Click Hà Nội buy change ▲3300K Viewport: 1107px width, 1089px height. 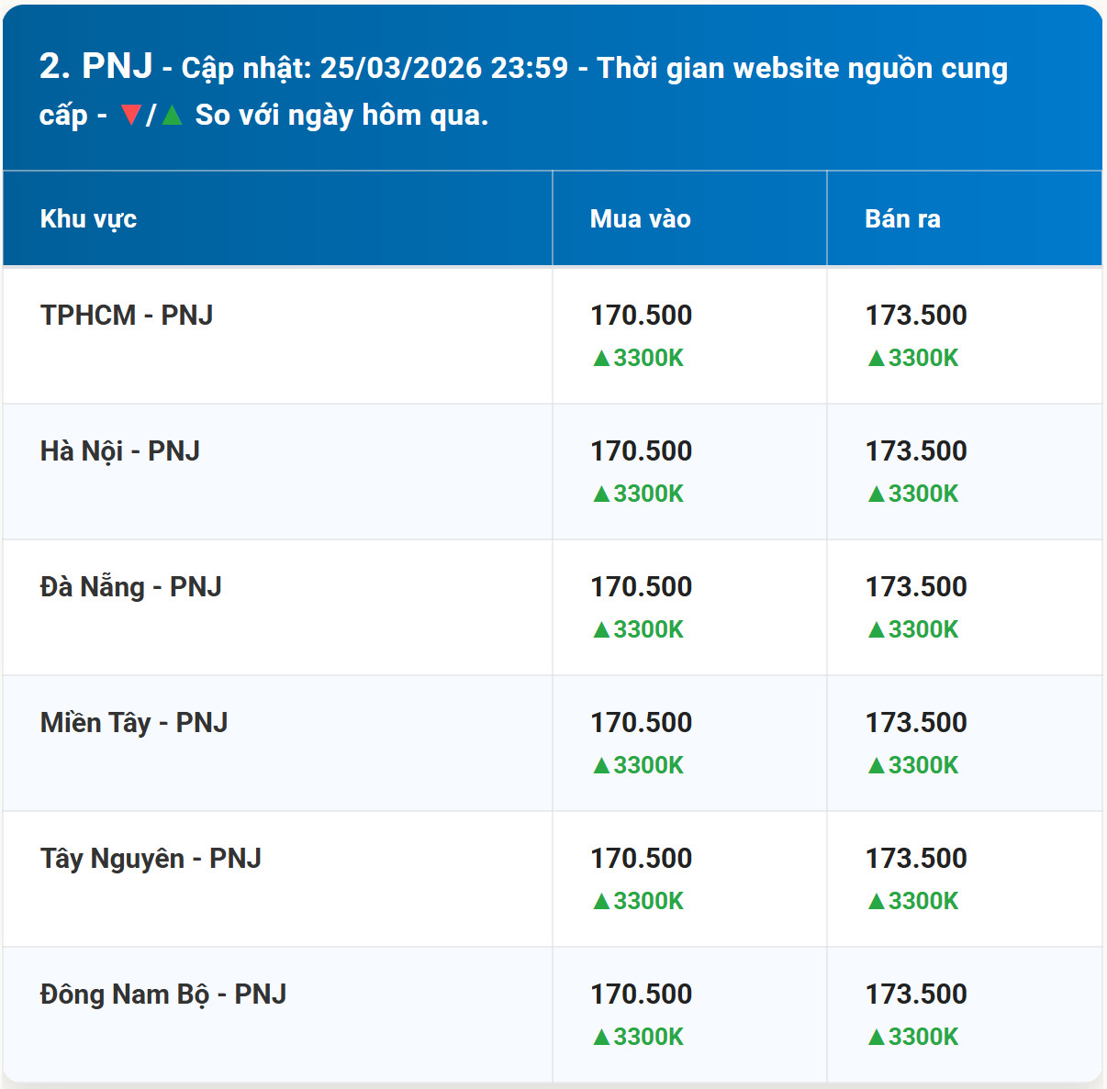[x=638, y=494]
